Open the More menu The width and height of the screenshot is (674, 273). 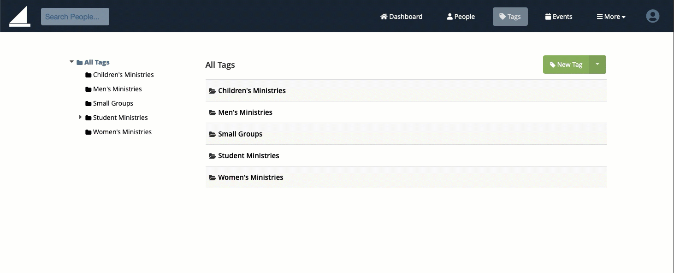[x=611, y=16]
